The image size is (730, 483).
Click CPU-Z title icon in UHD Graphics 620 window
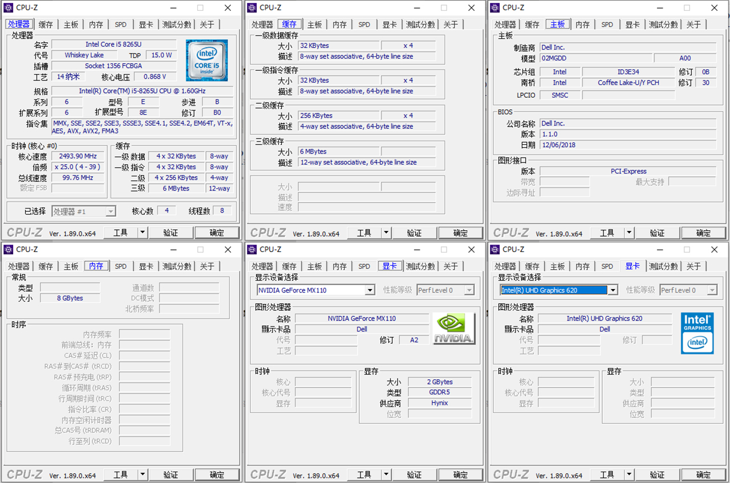click(495, 249)
